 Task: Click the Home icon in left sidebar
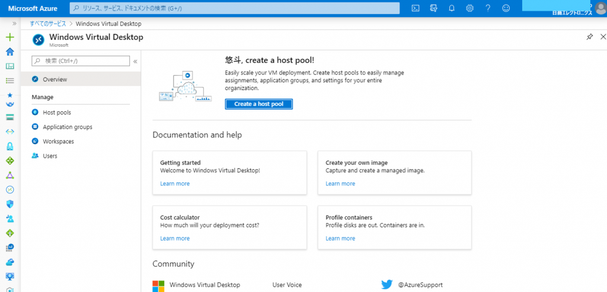tap(9, 52)
